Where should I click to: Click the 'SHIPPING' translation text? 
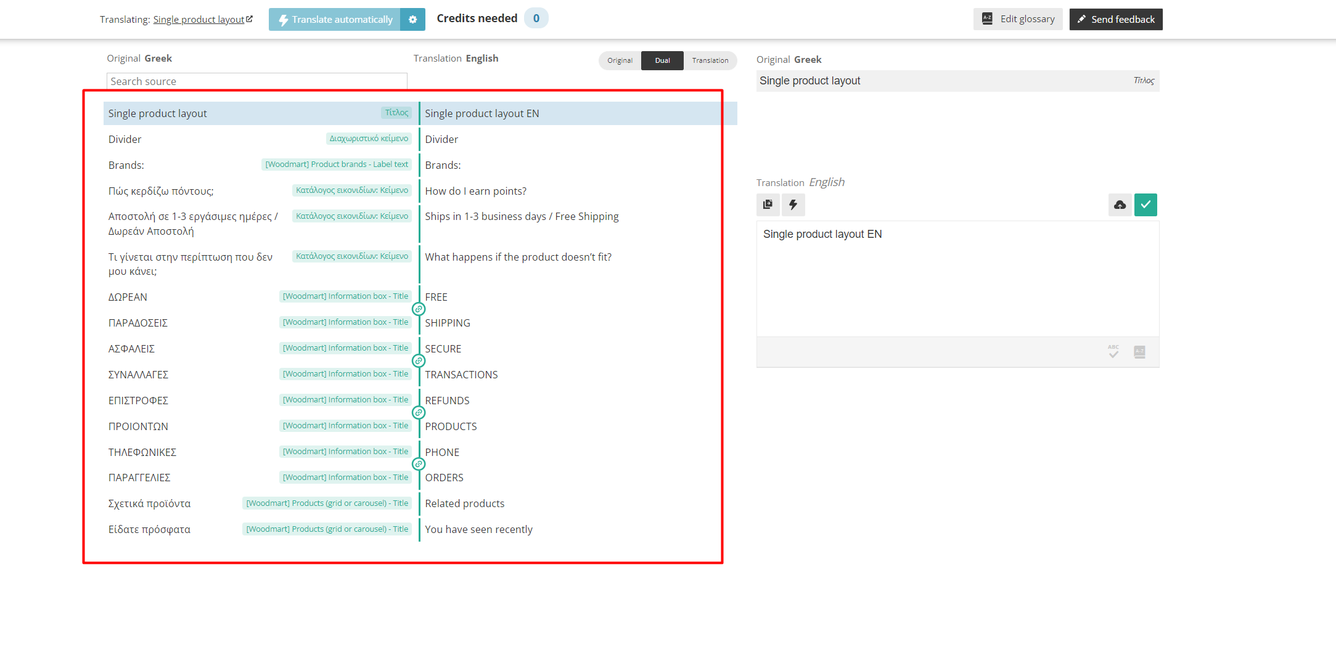(x=448, y=323)
